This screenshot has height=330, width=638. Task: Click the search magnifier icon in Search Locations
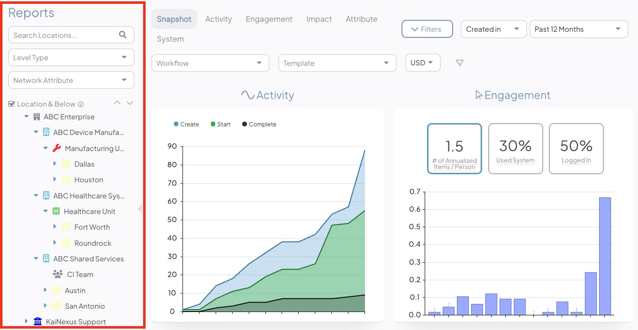click(123, 35)
